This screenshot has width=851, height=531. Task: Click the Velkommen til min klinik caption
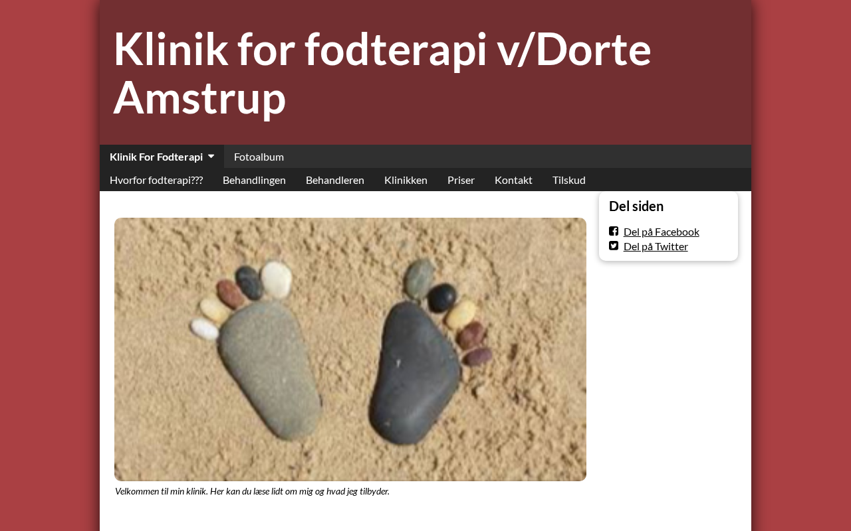coord(252,491)
